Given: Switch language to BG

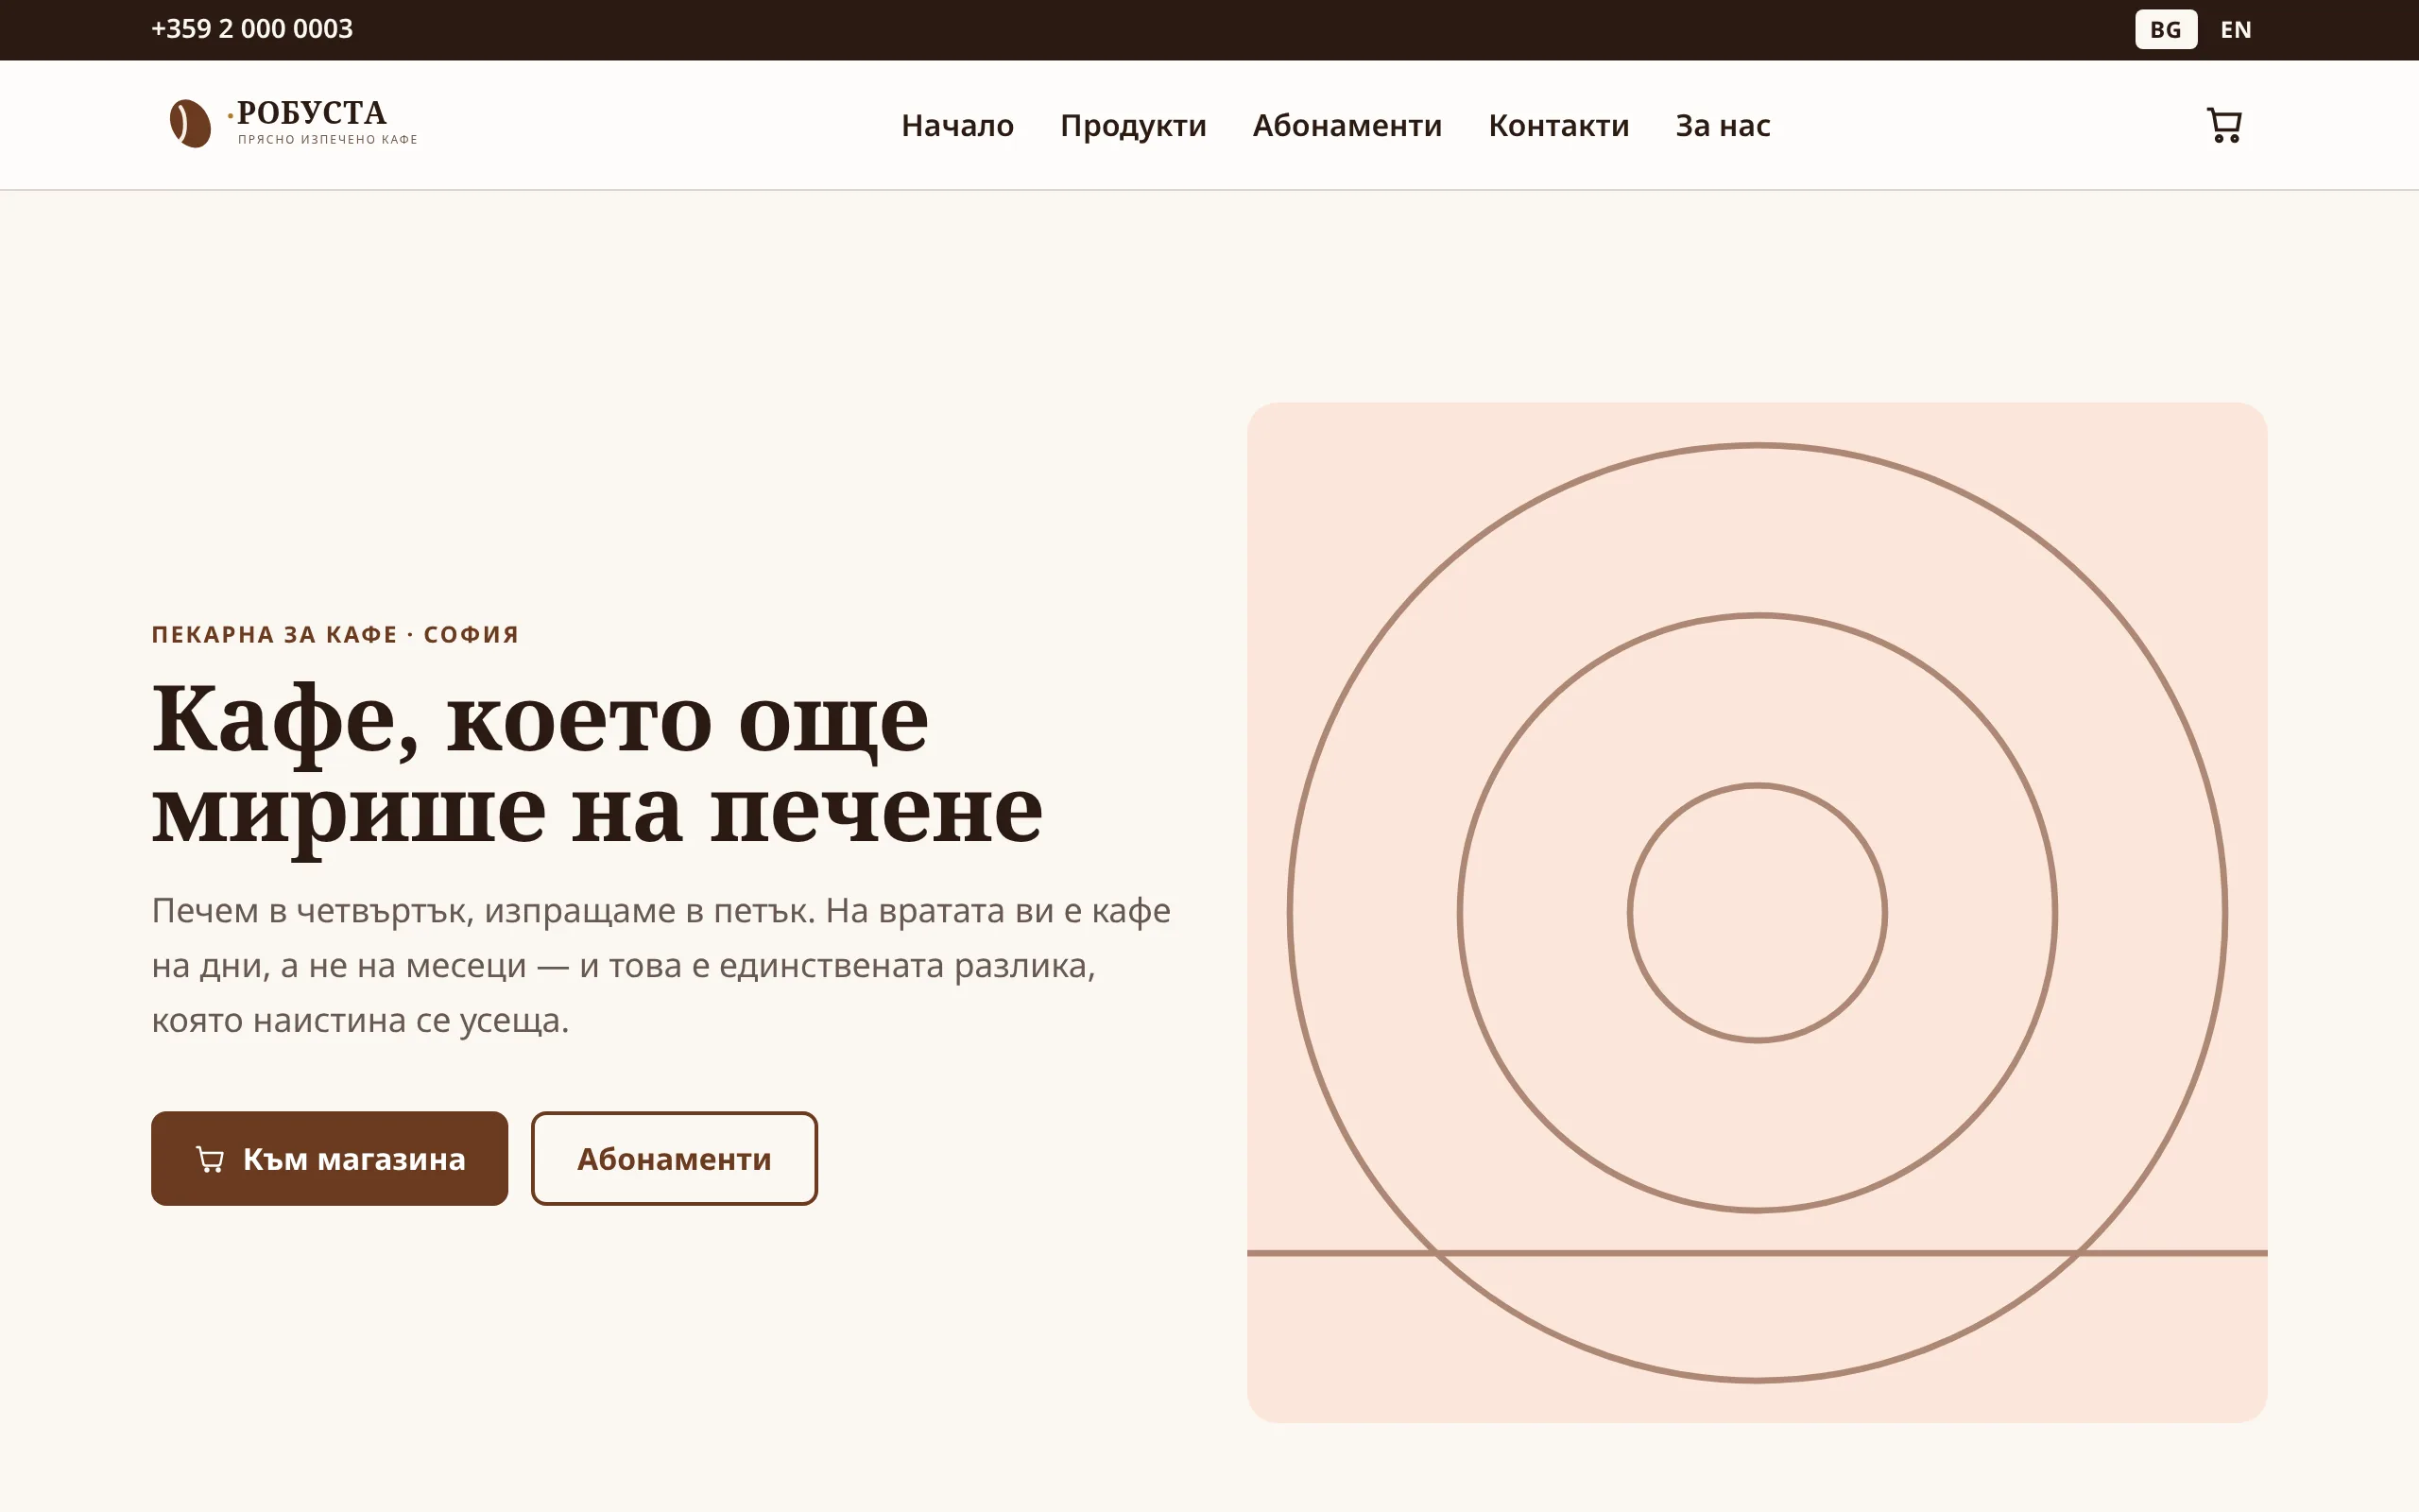Looking at the screenshot, I should (2165, 30).
